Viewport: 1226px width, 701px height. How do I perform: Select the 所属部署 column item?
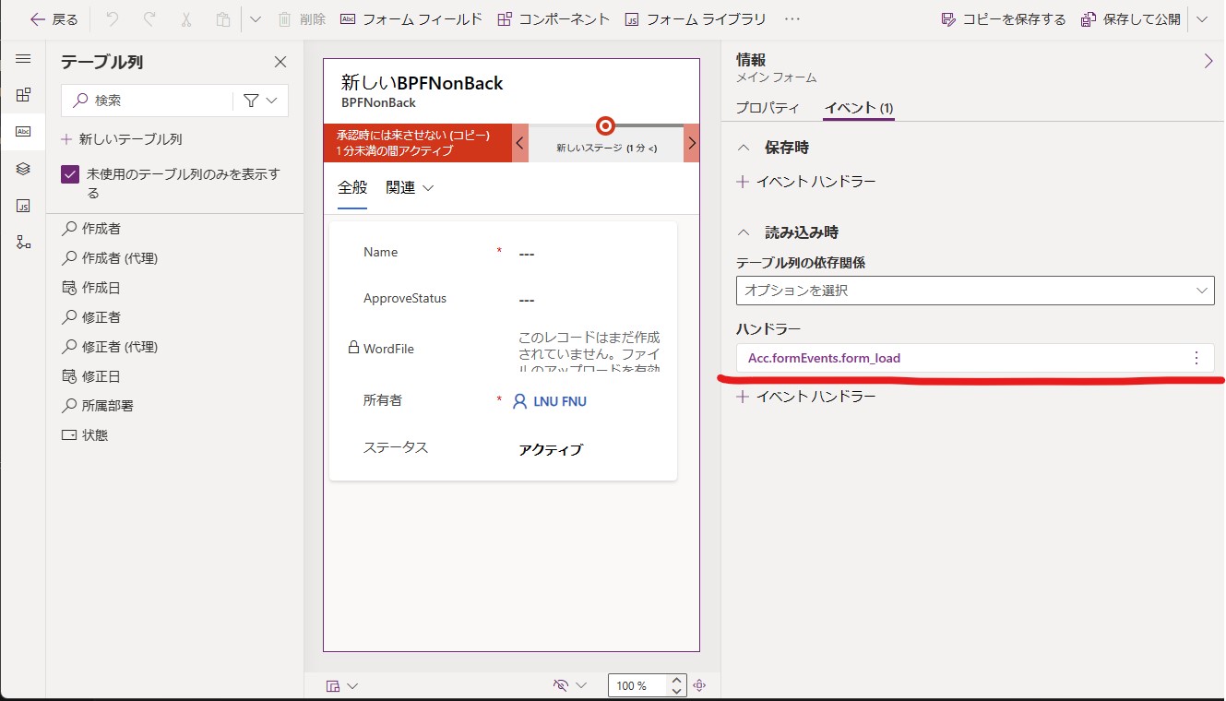97,406
